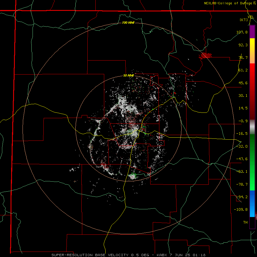The image size is (257, 257).
Task: Click the -63.1 scale value
Action: pos(242,172)
